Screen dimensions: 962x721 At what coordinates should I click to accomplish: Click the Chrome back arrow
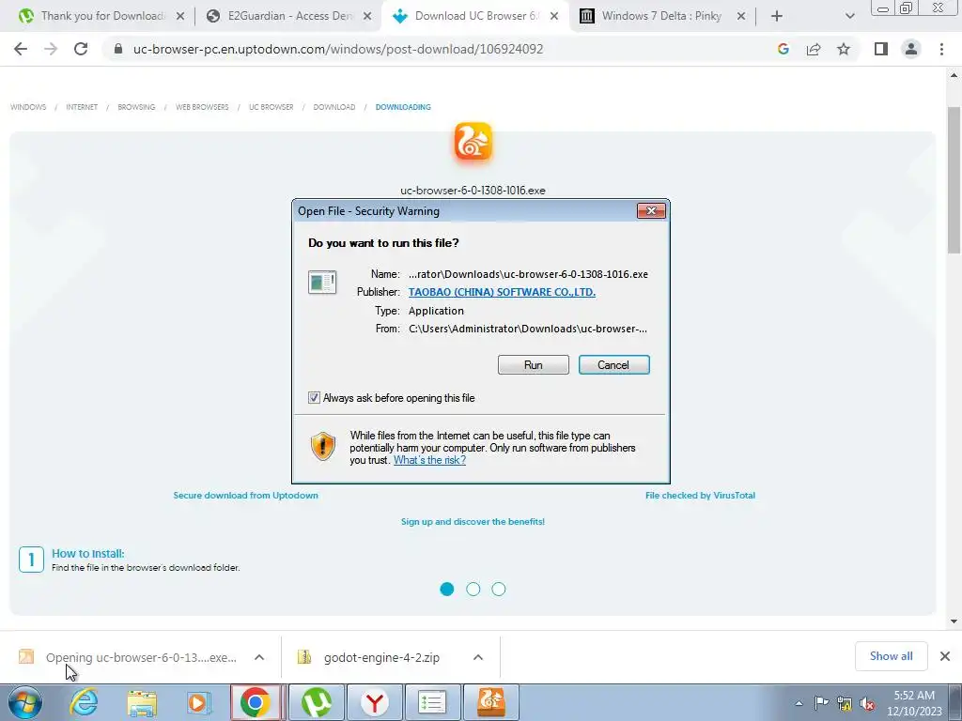coord(21,49)
